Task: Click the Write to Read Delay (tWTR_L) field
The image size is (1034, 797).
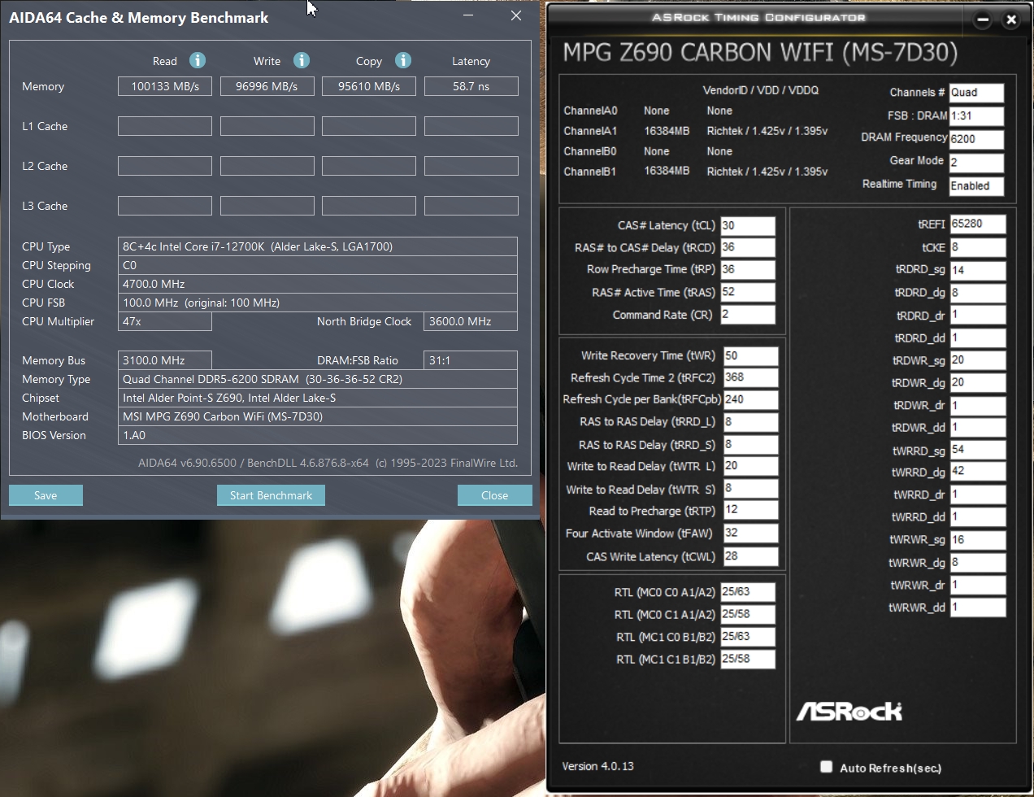Action: 750,466
